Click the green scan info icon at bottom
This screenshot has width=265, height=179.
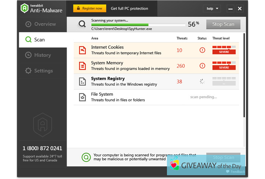(86, 157)
